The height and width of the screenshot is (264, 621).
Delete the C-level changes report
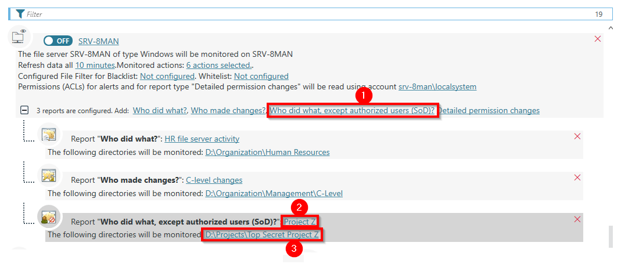coord(577,178)
